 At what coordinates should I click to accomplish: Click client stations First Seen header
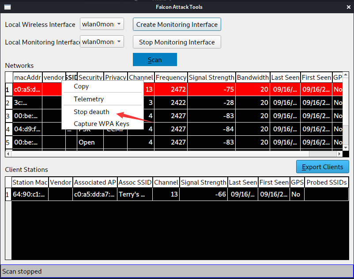point(274,182)
